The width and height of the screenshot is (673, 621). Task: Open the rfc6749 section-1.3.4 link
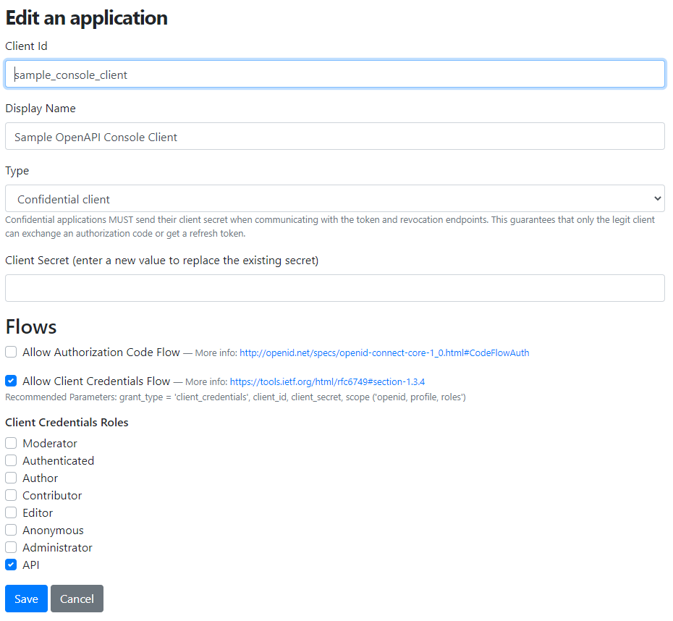point(327,381)
